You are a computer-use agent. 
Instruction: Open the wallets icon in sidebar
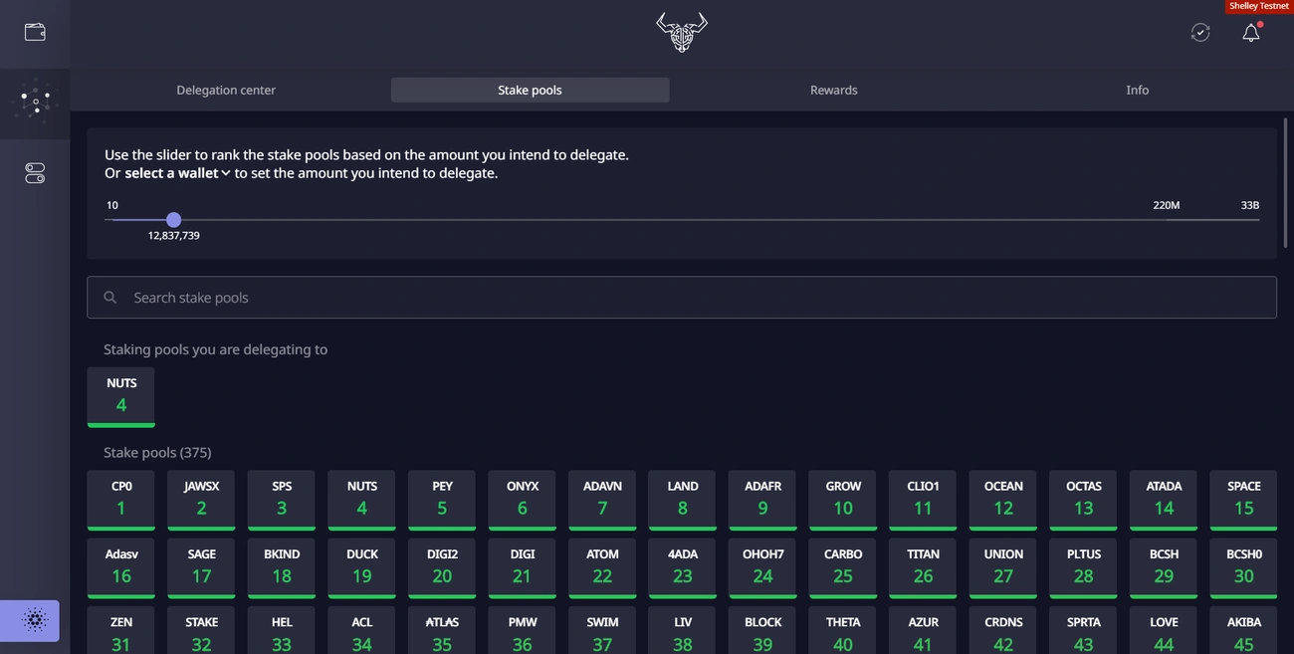tap(35, 32)
